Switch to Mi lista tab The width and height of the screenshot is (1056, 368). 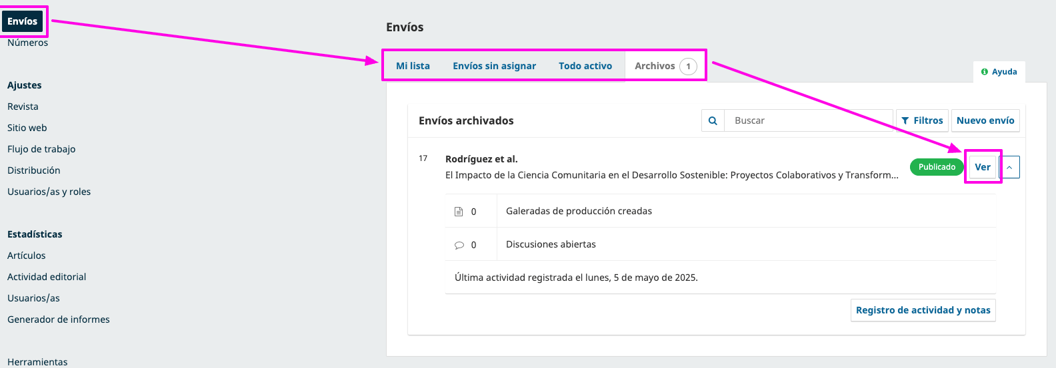[413, 66]
